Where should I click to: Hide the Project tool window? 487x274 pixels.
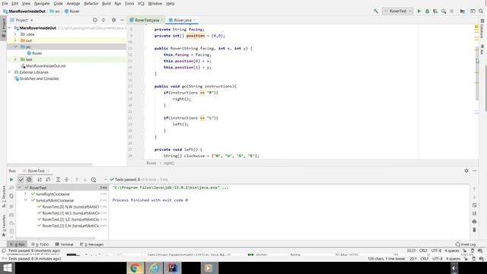[x=122, y=20]
